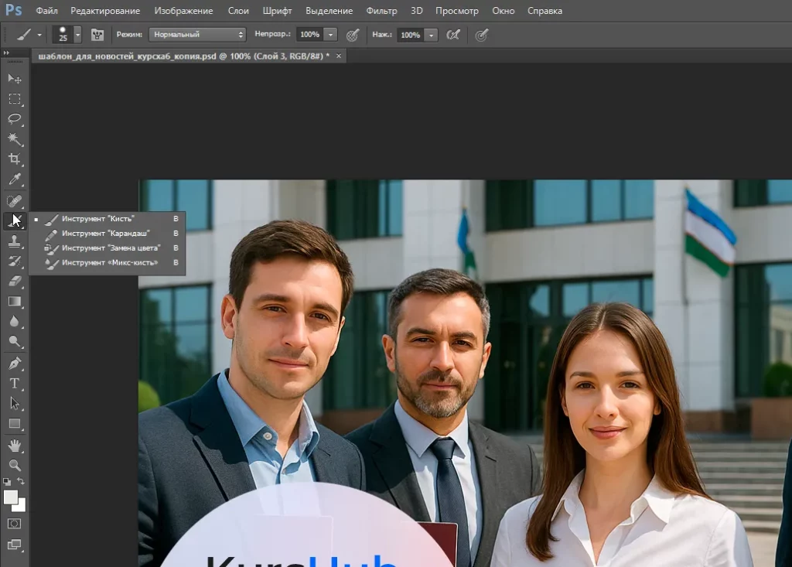This screenshot has height=567, width=792.
Task: Reset default foreground and background colors
Action: (6, 482)
